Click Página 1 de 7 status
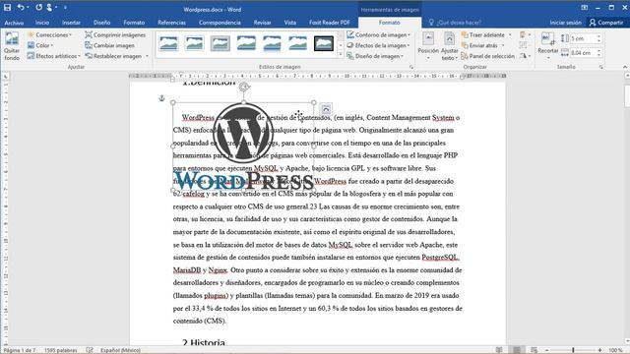This screenshot has height=354, width=630. [x=20, y=350]
